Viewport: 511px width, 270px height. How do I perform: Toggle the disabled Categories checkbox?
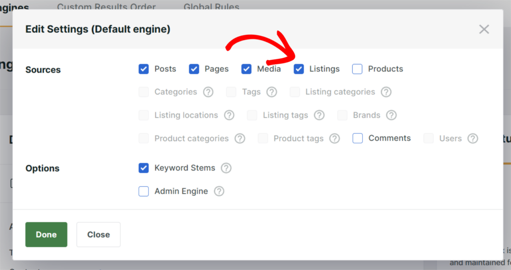[x=144, y=92]
